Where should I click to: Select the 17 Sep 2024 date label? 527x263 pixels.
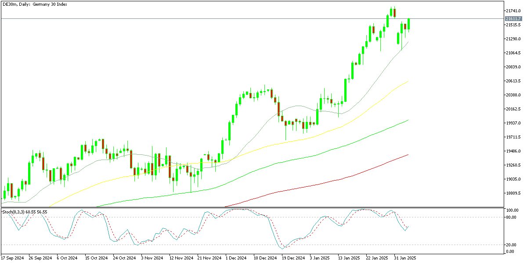tap(12, 258)
